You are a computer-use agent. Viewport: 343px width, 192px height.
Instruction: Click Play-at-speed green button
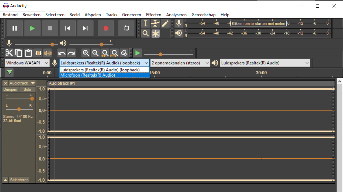[137, 53]
